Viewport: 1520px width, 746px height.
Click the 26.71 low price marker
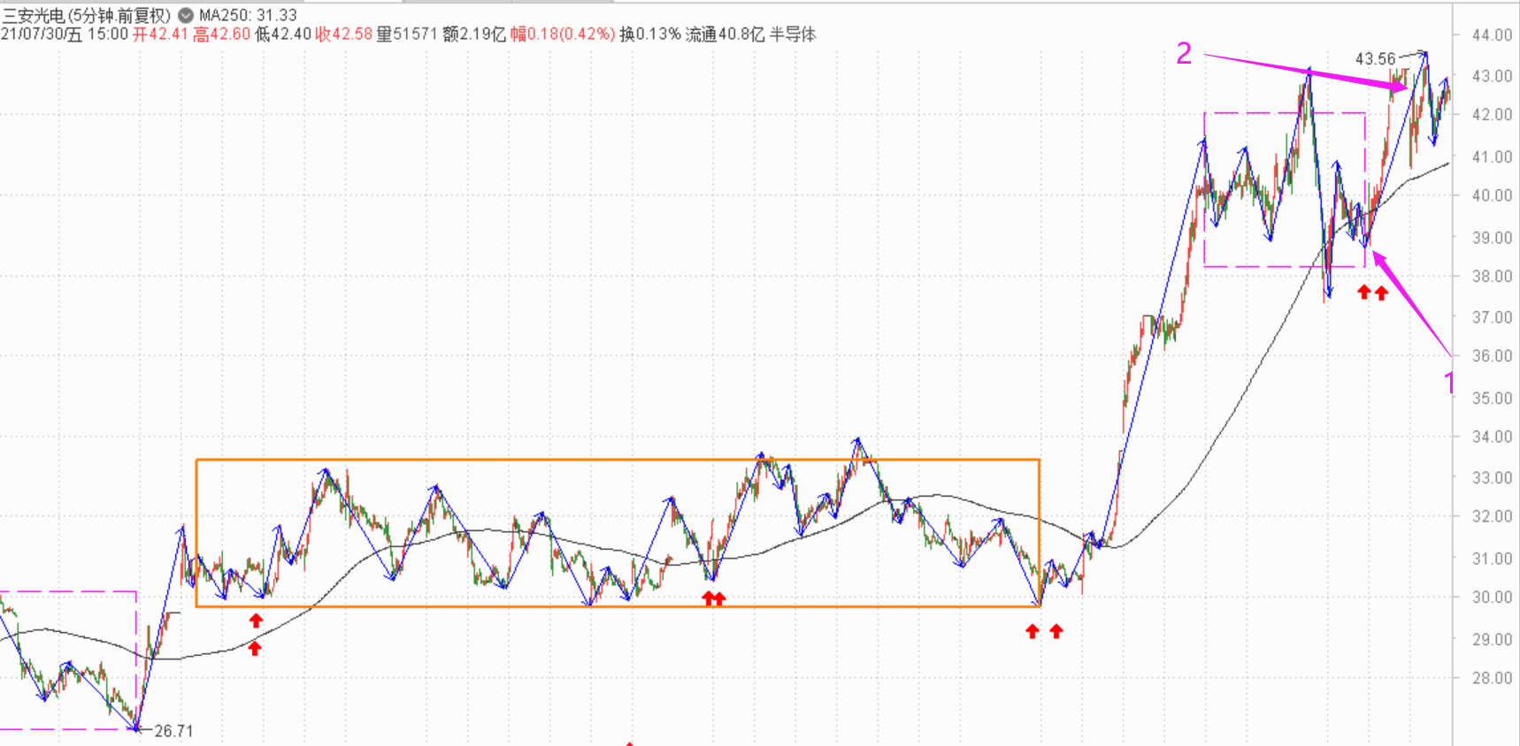(173, 731)
